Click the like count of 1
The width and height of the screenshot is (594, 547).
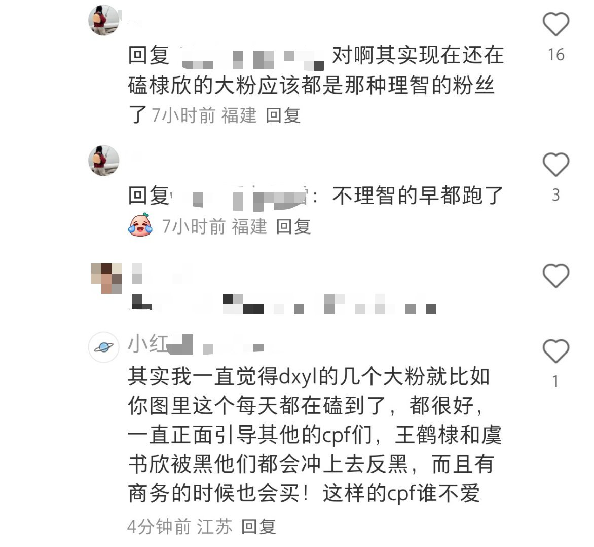pyautogui.click(x=556, y=381)
